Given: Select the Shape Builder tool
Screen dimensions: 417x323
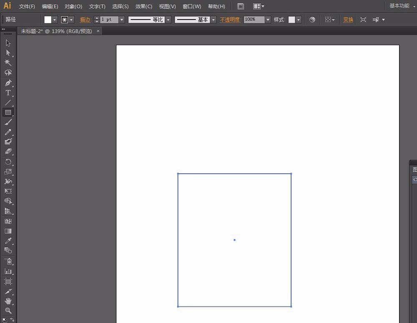Looking at the screenshot, I should click(x=8, y=201).
